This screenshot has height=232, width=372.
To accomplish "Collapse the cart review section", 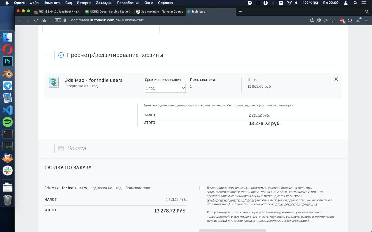I will pyautogui.click(x=46, y=55).
